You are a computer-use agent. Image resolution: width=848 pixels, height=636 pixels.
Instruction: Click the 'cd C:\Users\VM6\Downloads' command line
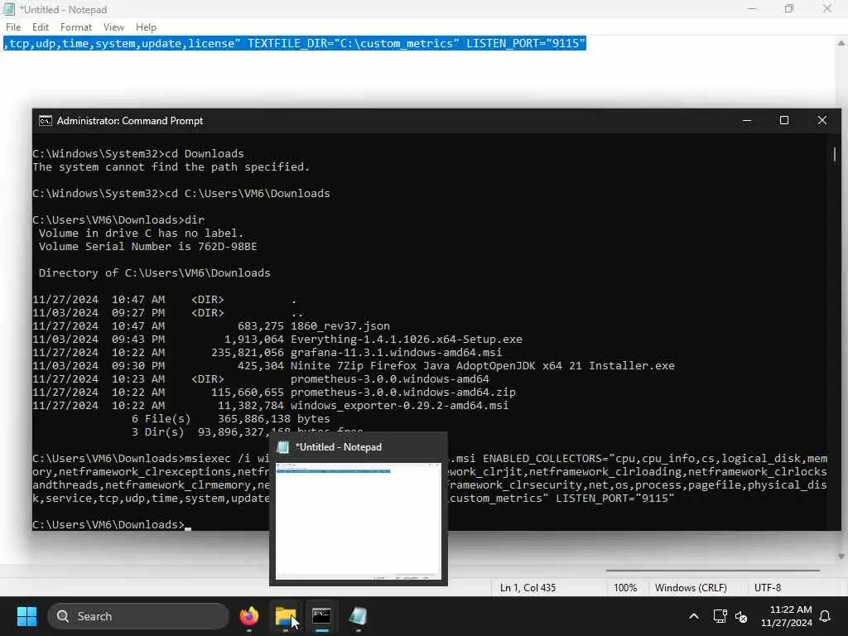pos(181,193)
